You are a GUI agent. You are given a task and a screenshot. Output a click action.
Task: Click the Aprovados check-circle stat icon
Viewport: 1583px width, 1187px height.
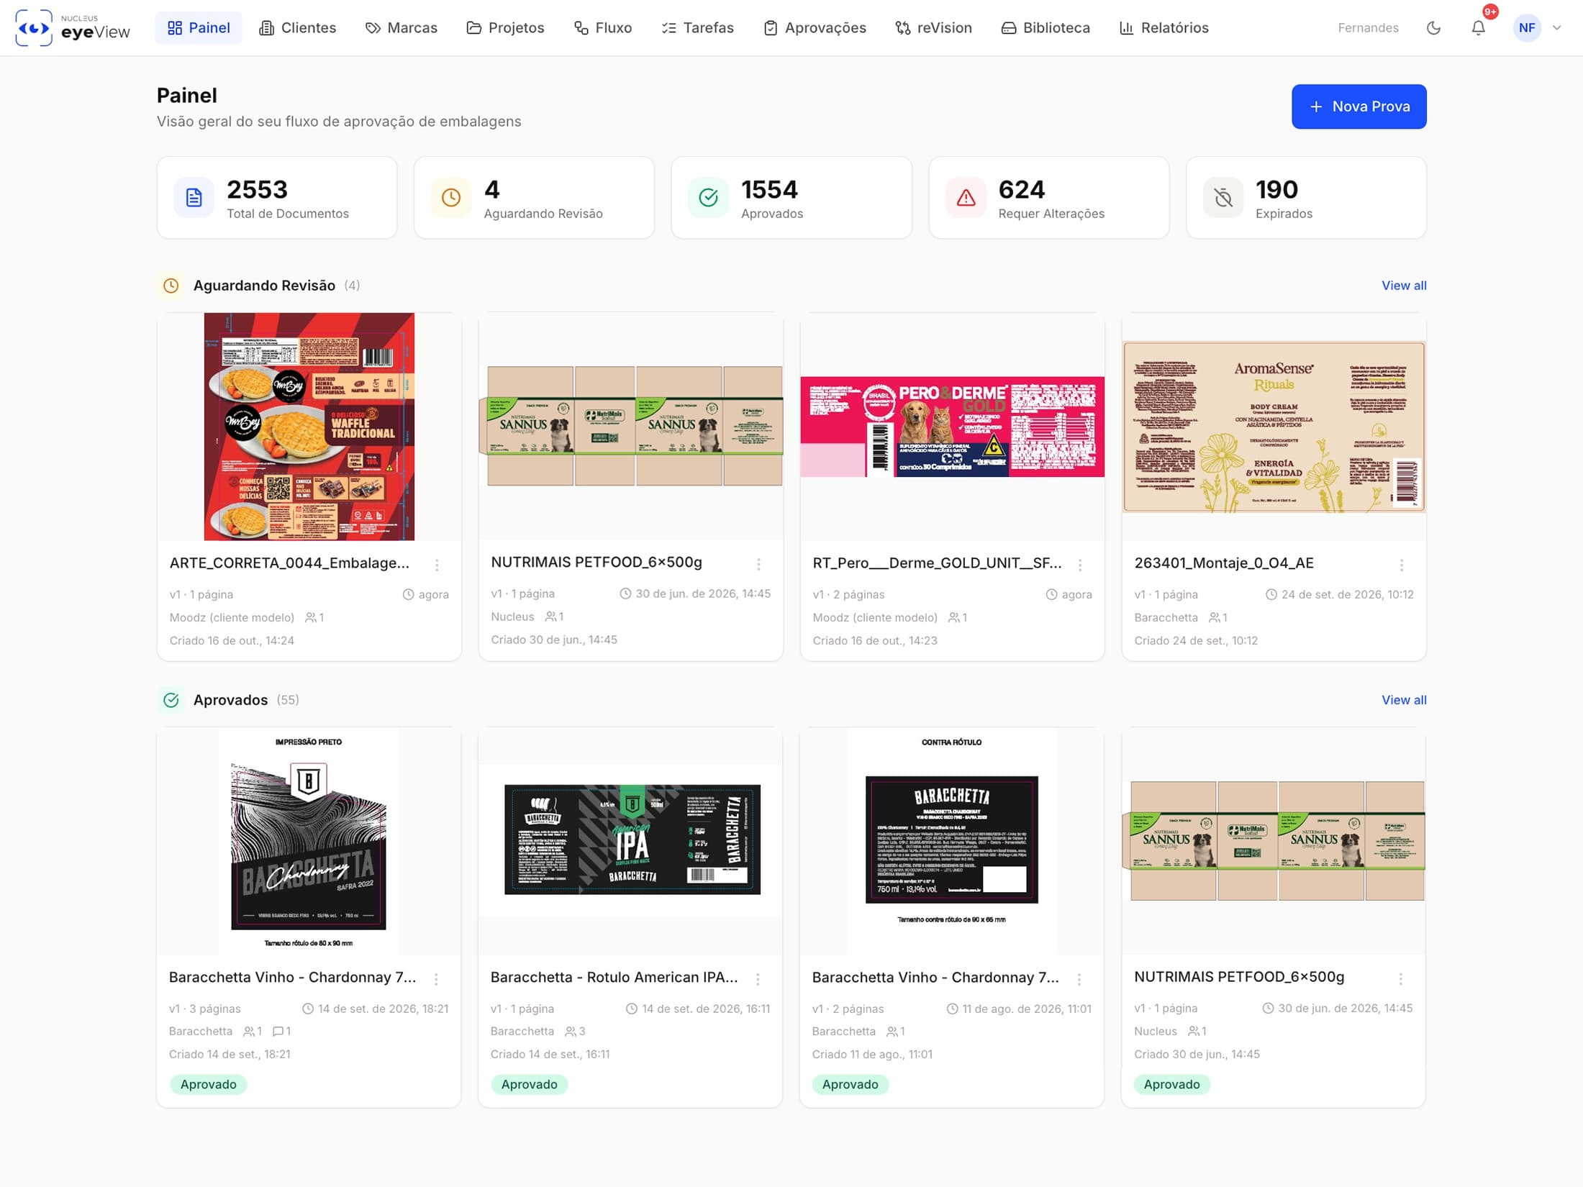point(708,197)
